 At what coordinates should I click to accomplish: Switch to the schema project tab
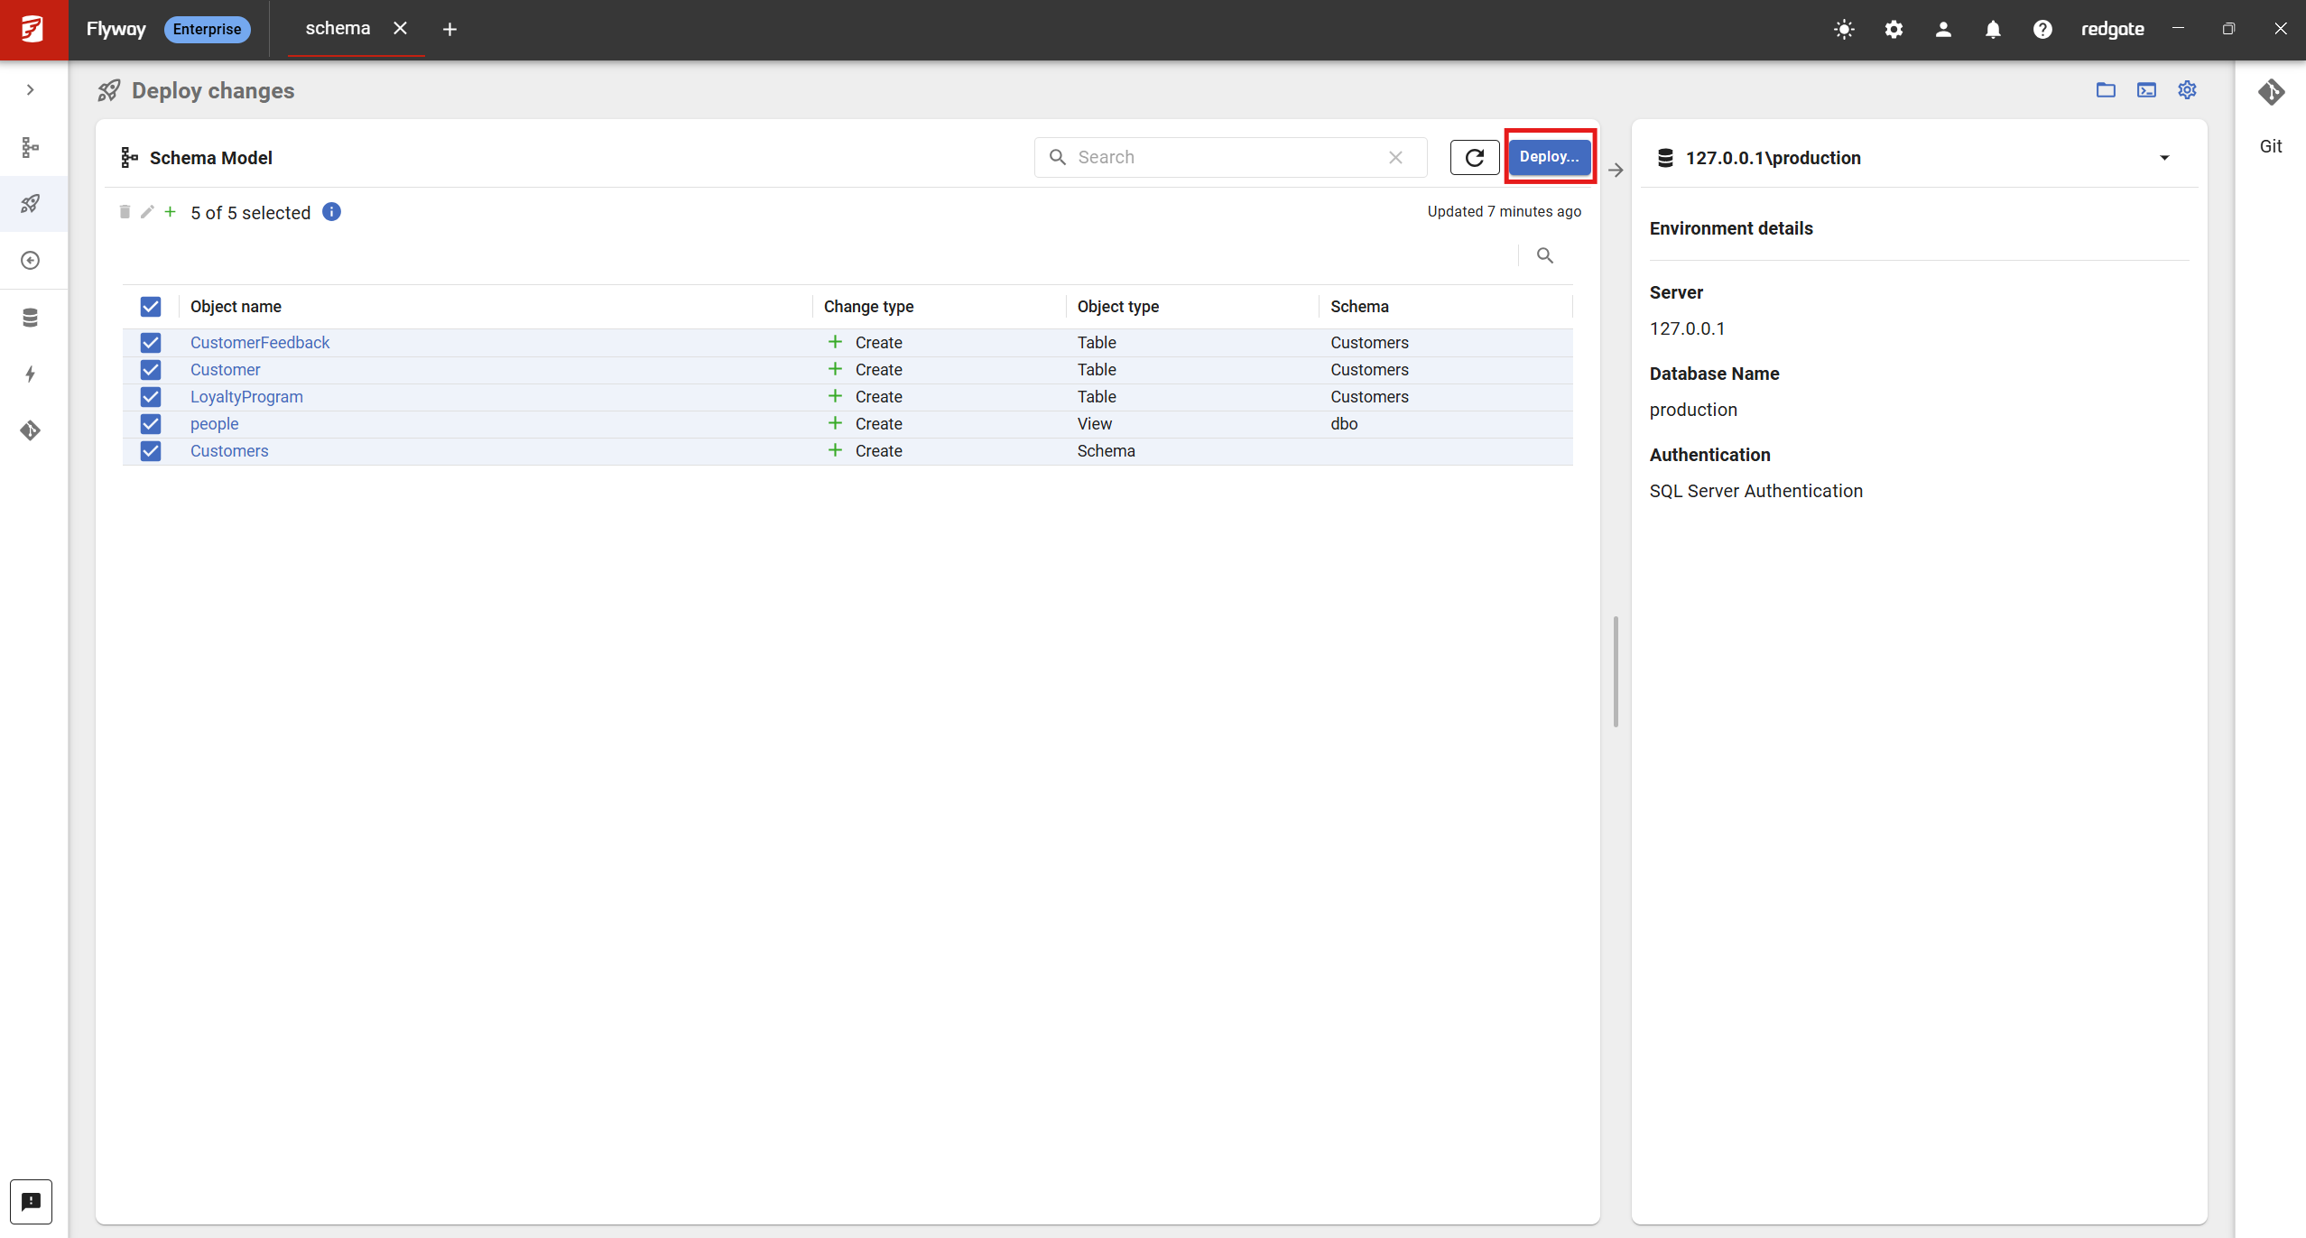pos(338,29)
